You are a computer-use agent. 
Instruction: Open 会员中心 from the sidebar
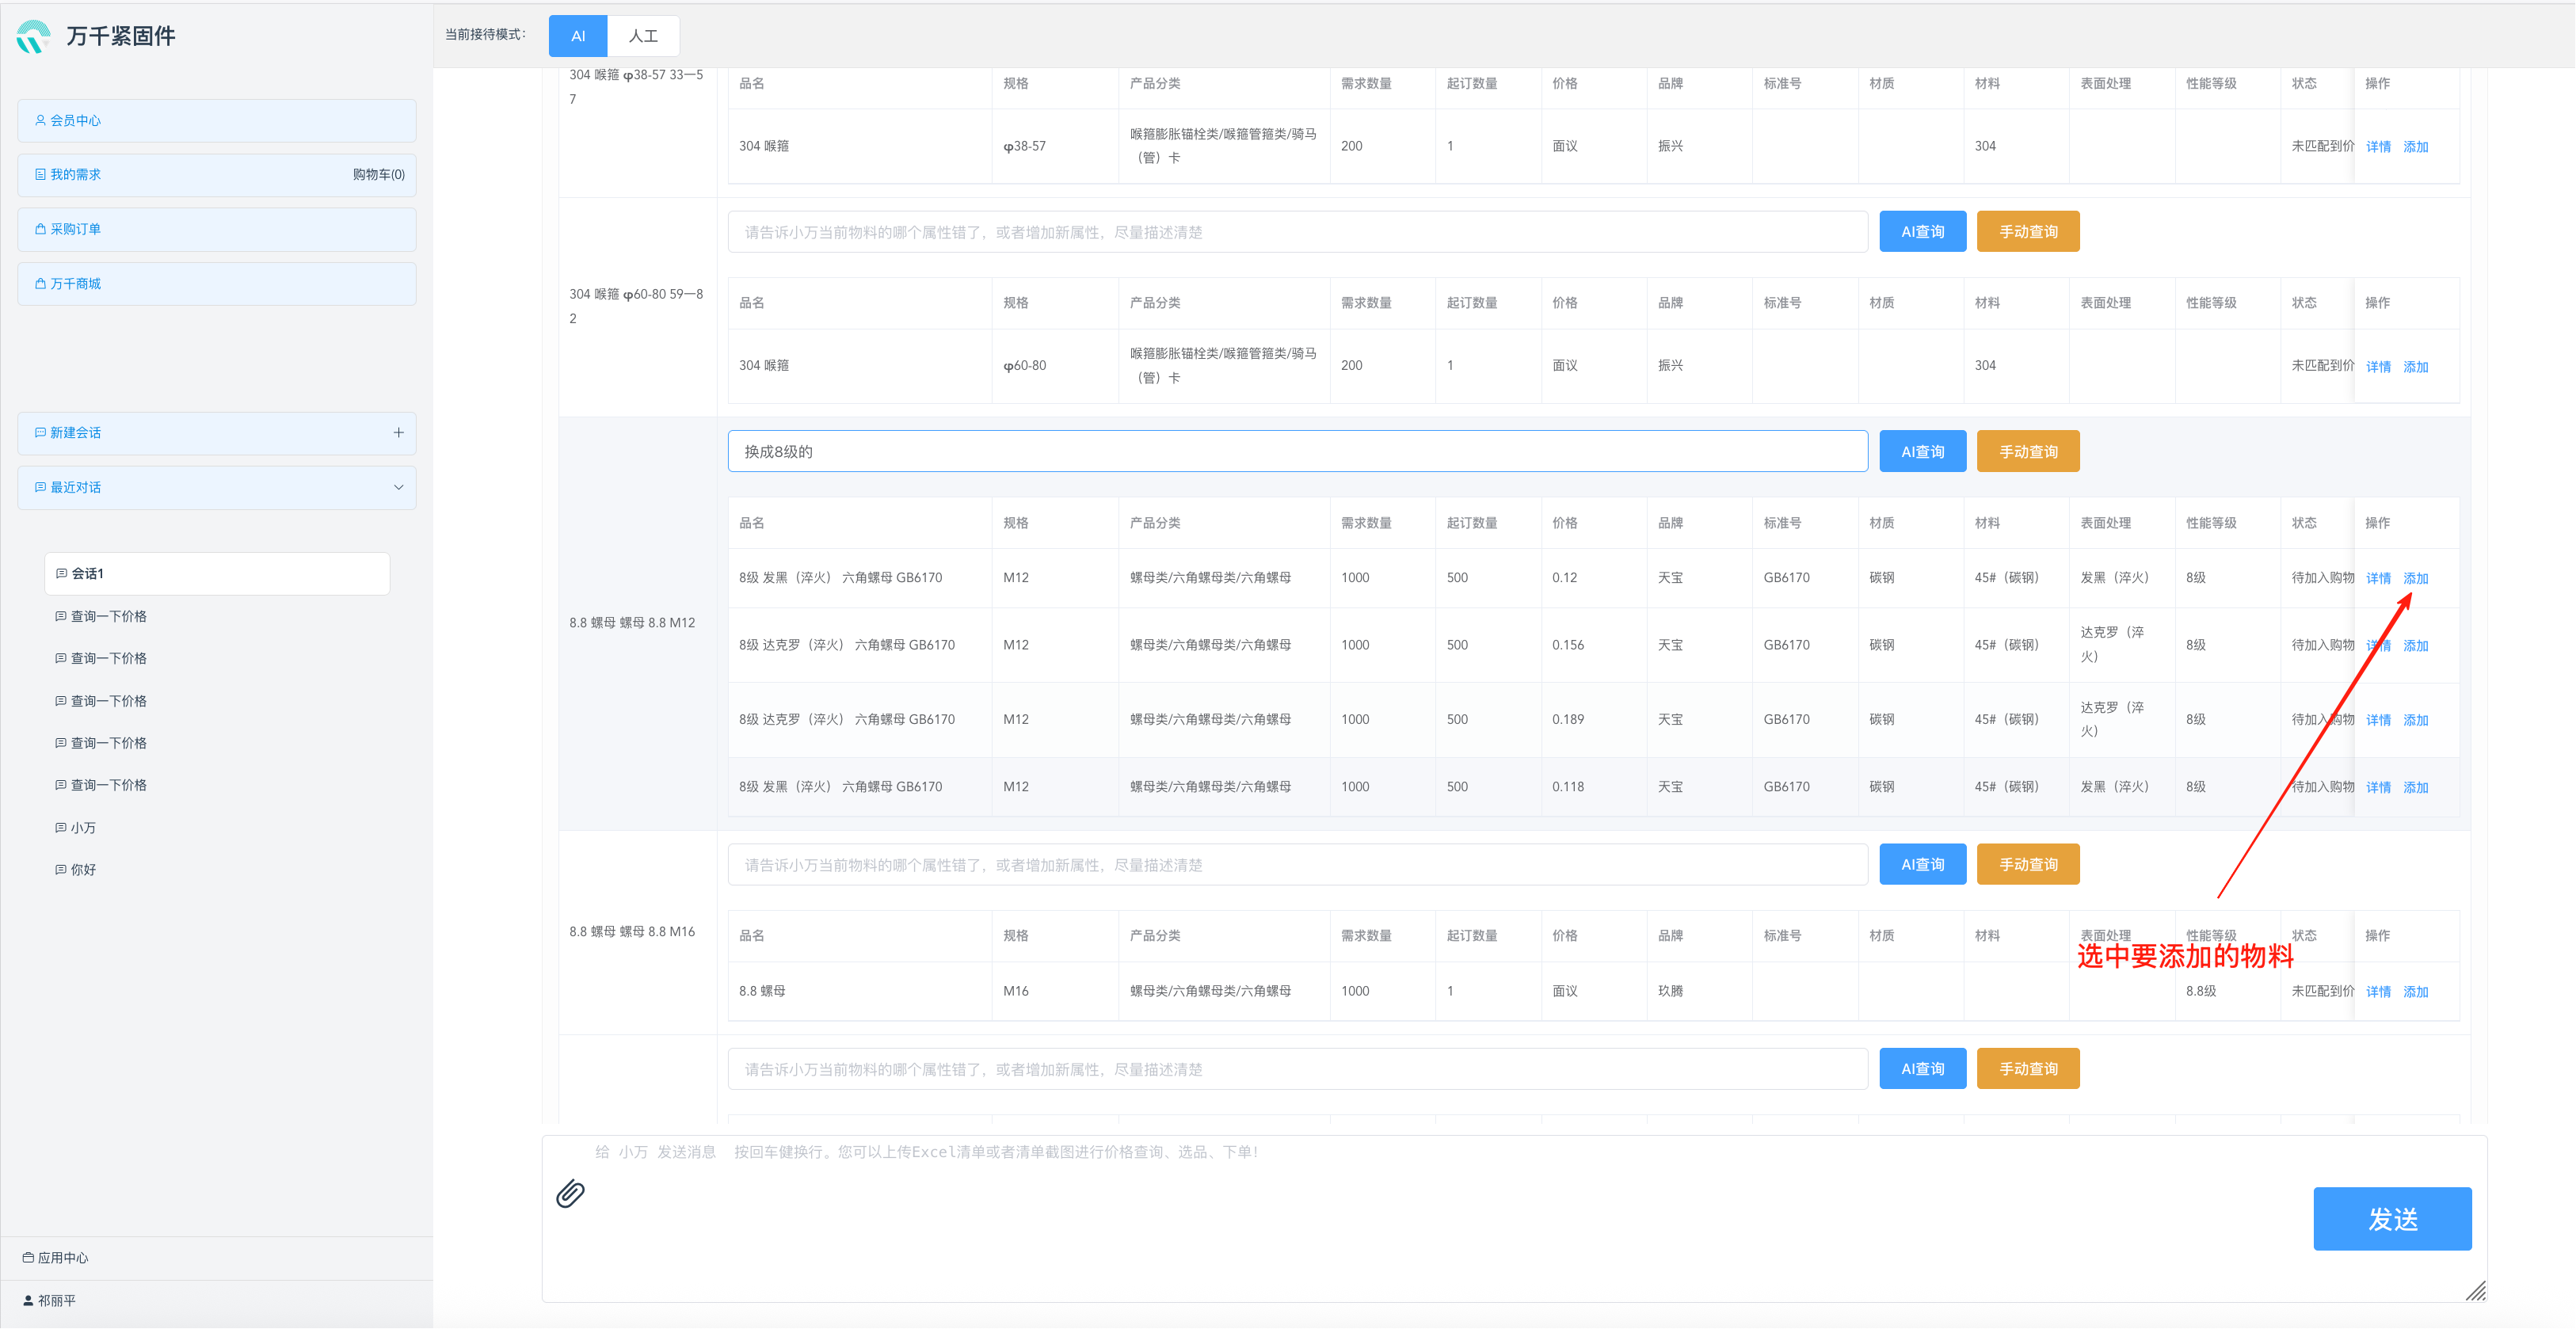216,120
